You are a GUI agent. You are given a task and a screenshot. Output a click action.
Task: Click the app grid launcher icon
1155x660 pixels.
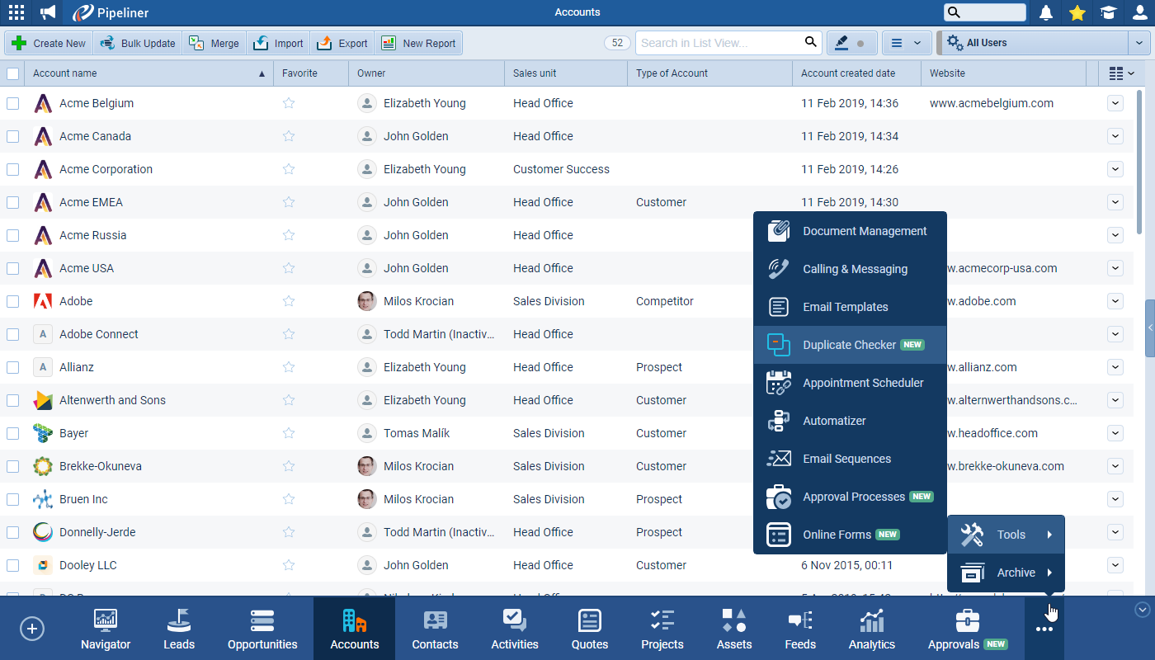pyautogui.click(x=16, y=12)
